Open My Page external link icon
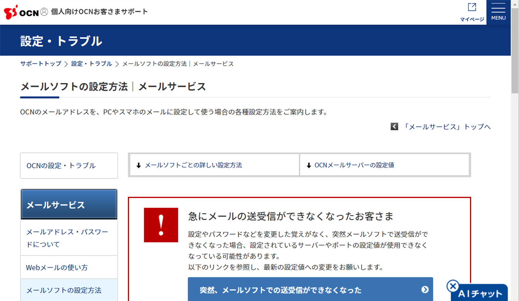The image size is (519, 301). (x=472, y=7)
